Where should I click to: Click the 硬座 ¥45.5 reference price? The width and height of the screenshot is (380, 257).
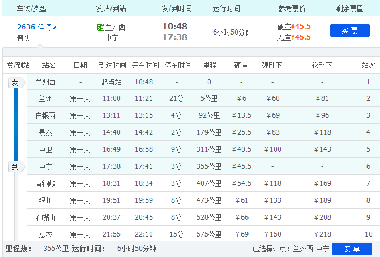point(293,27)
